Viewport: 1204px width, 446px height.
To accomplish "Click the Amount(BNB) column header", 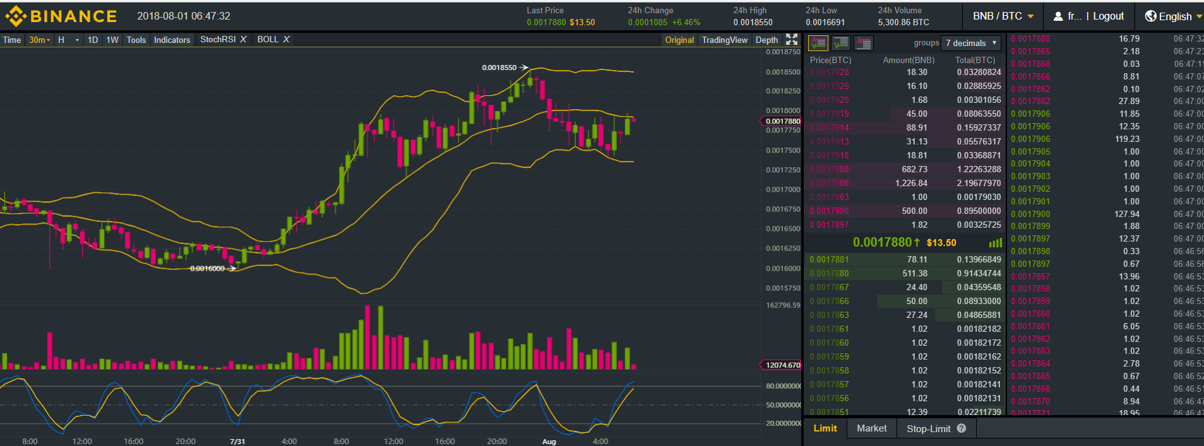I will click(x=909, y=60).
